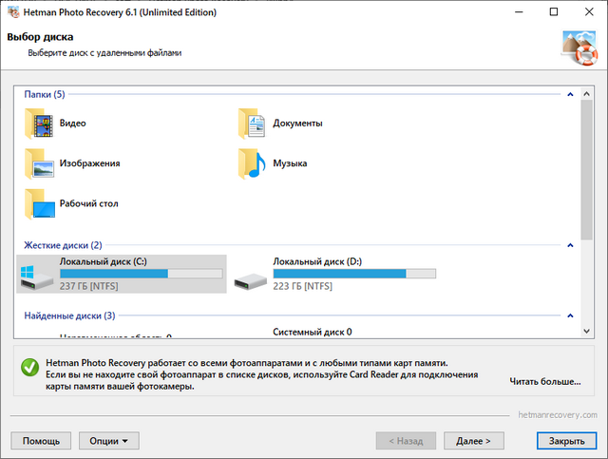Select the Документы folder icon
This screenshot has width=608, height=459.
click(253, 124)
